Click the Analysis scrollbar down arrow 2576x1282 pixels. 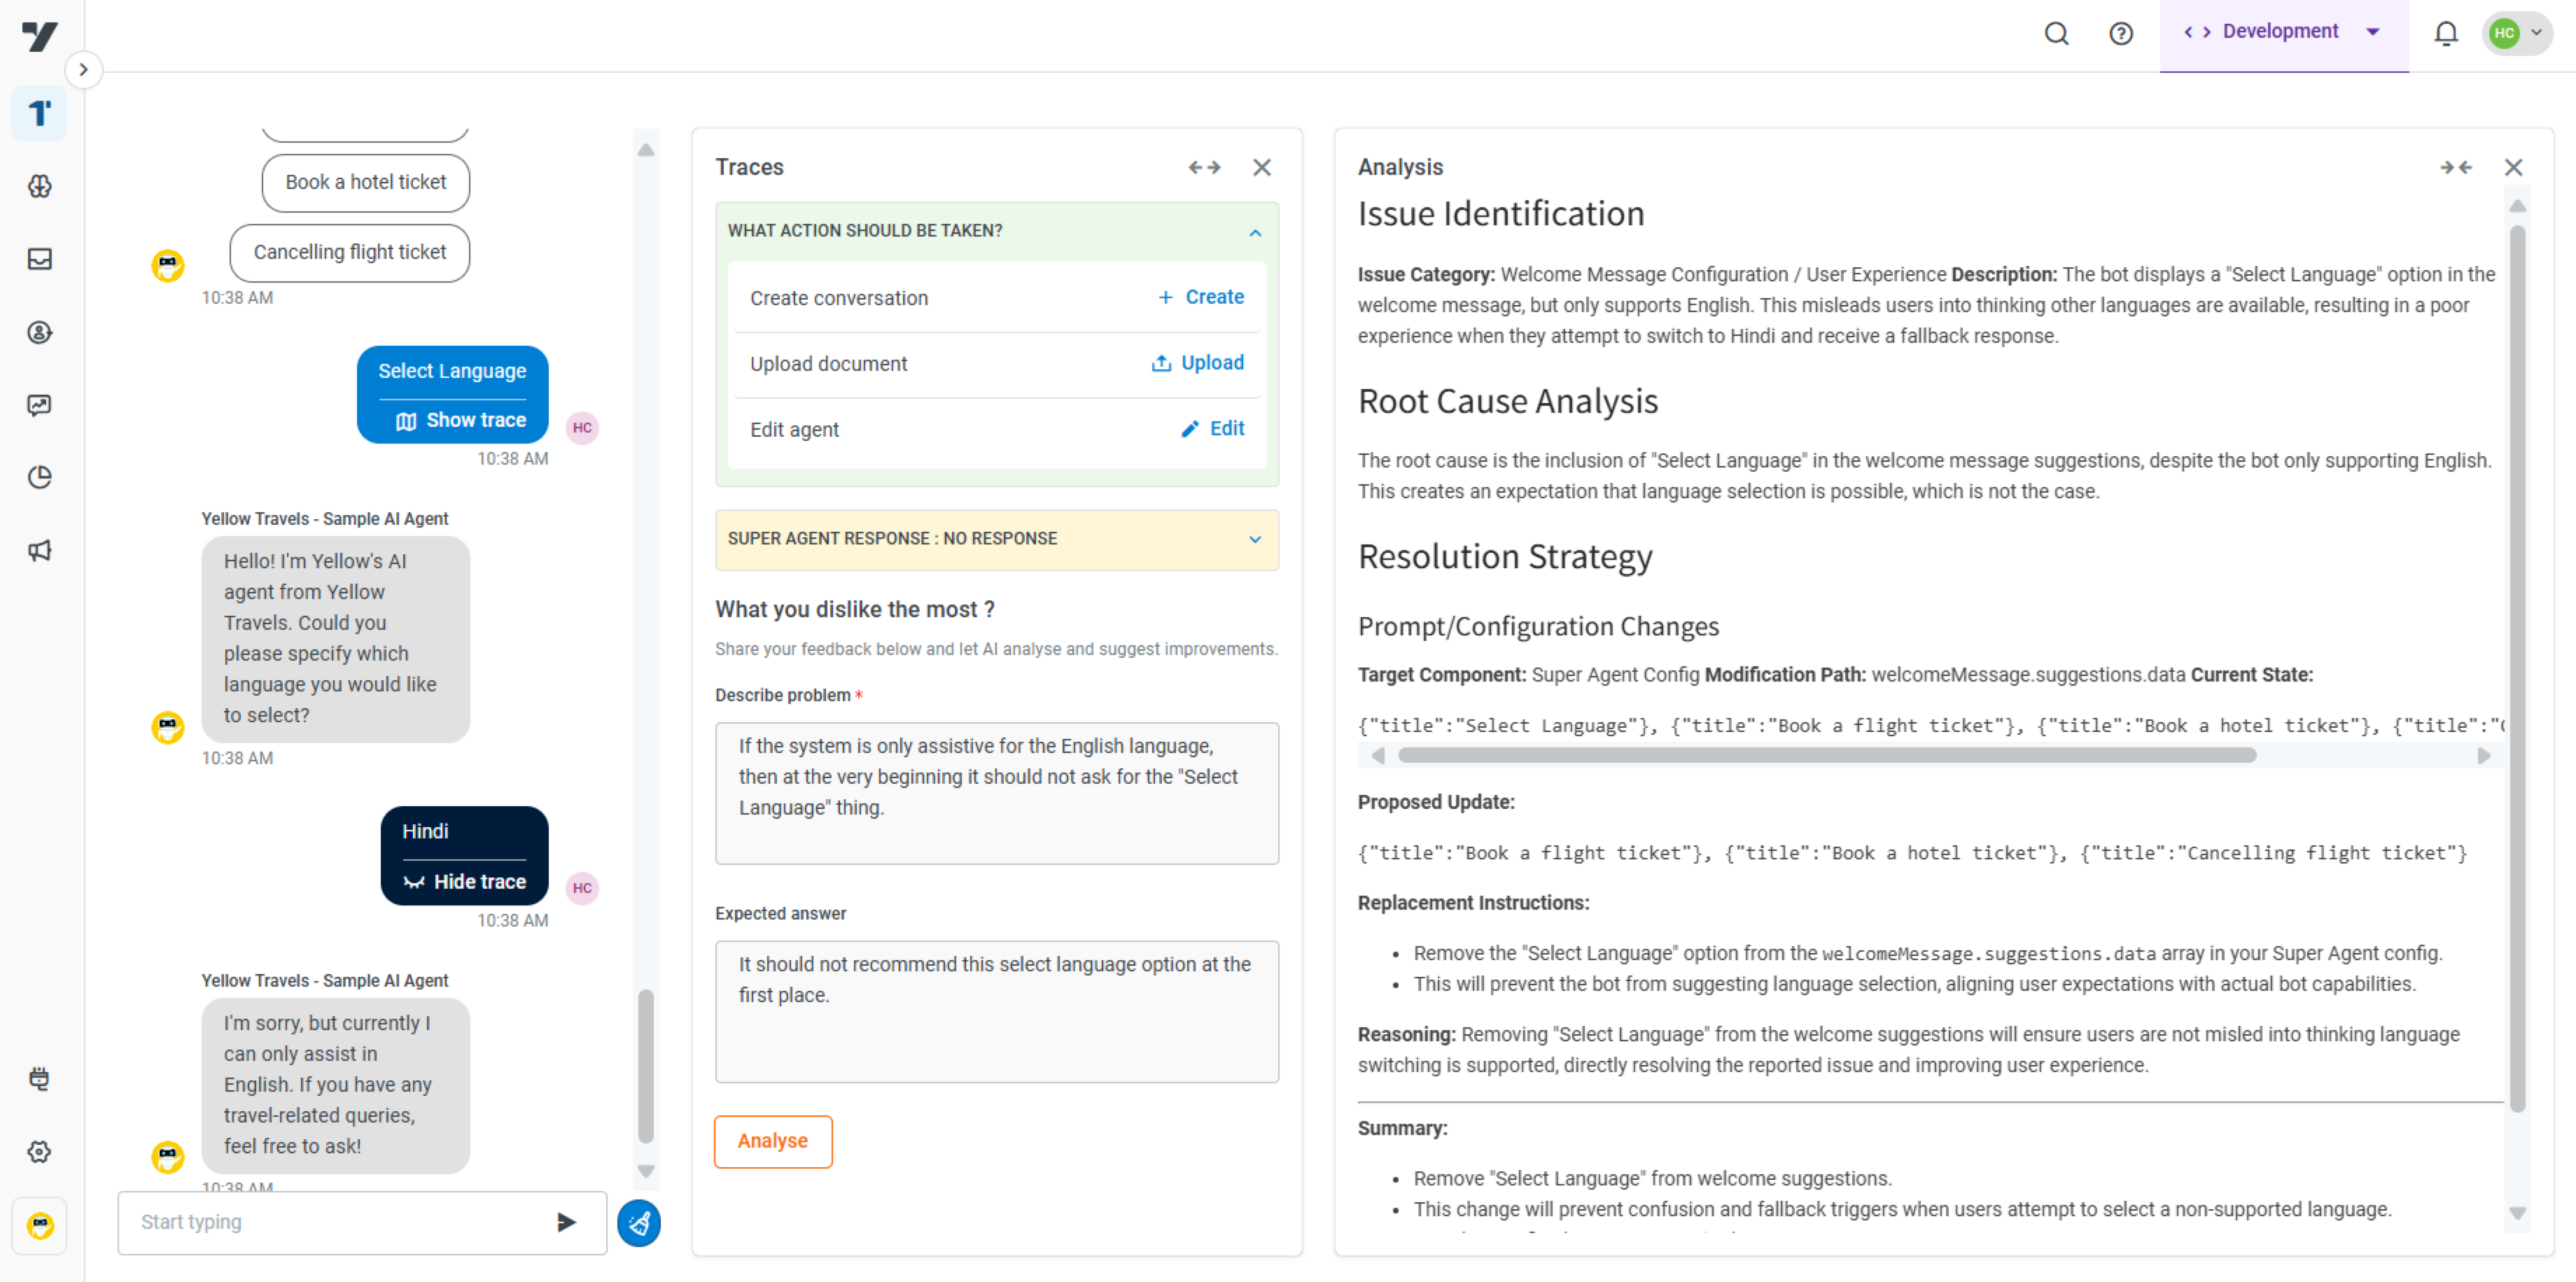2518,1213
